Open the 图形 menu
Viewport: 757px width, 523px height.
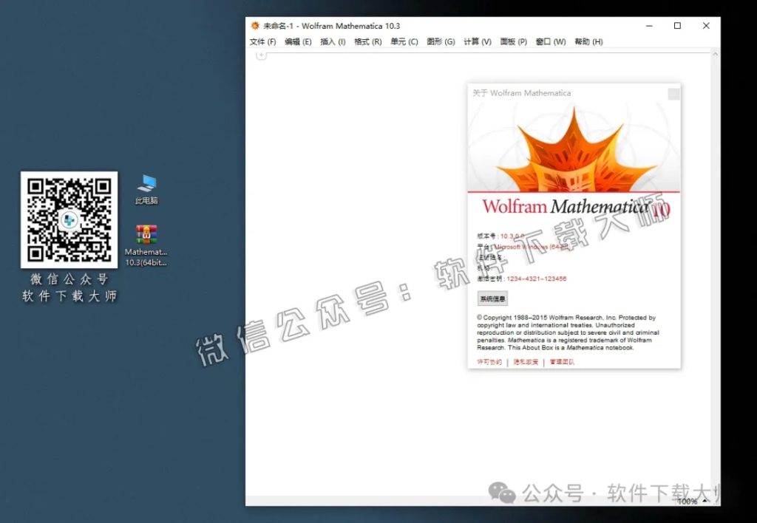[x=441, y=41]
